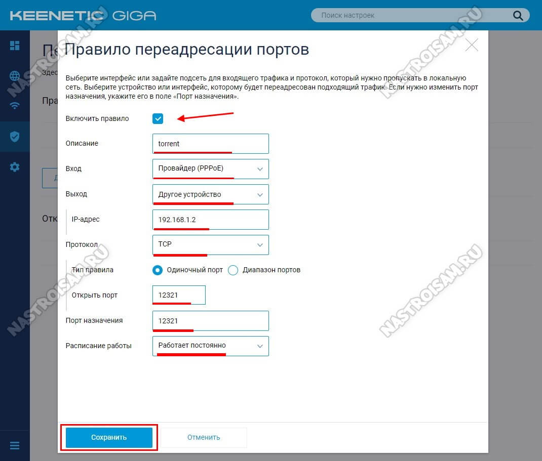
Task: Click the magnifier search icon
Action: tap(518, 16)
